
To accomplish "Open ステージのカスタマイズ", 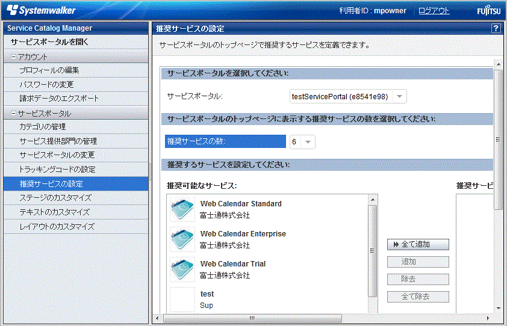I will pyautogui.click(x=76, y=198).
